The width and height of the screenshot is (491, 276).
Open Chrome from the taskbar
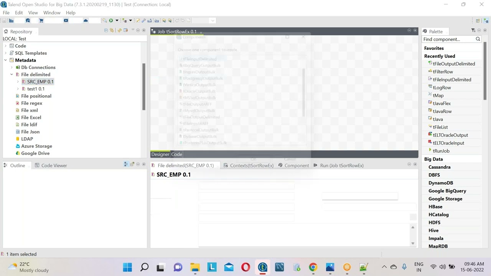313,267
